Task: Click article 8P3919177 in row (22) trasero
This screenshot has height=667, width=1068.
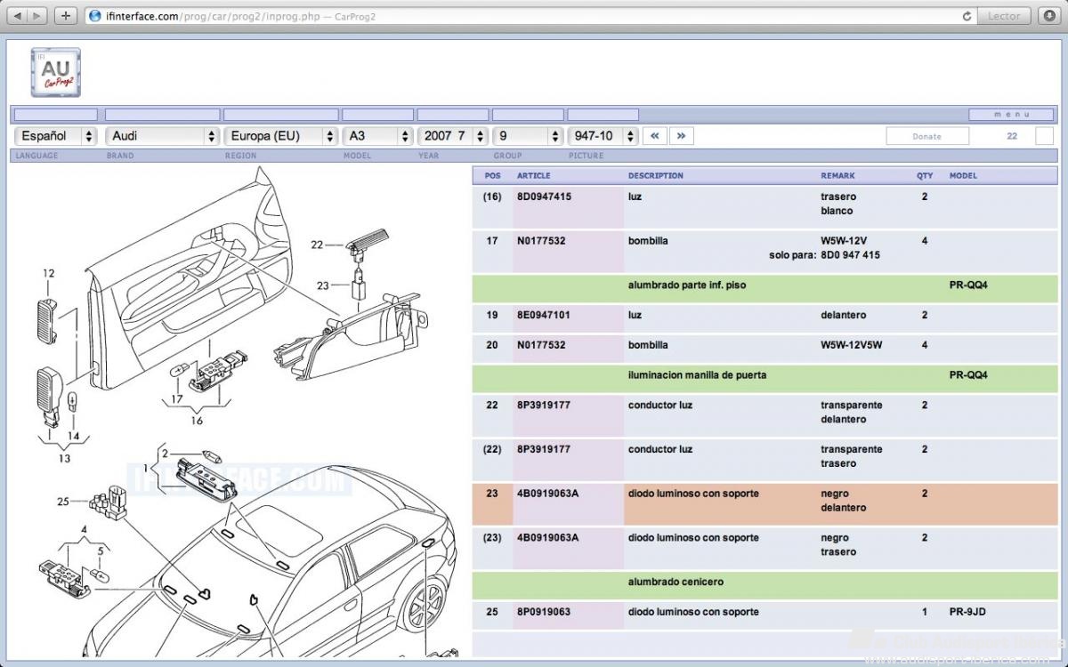Action: 543,449
